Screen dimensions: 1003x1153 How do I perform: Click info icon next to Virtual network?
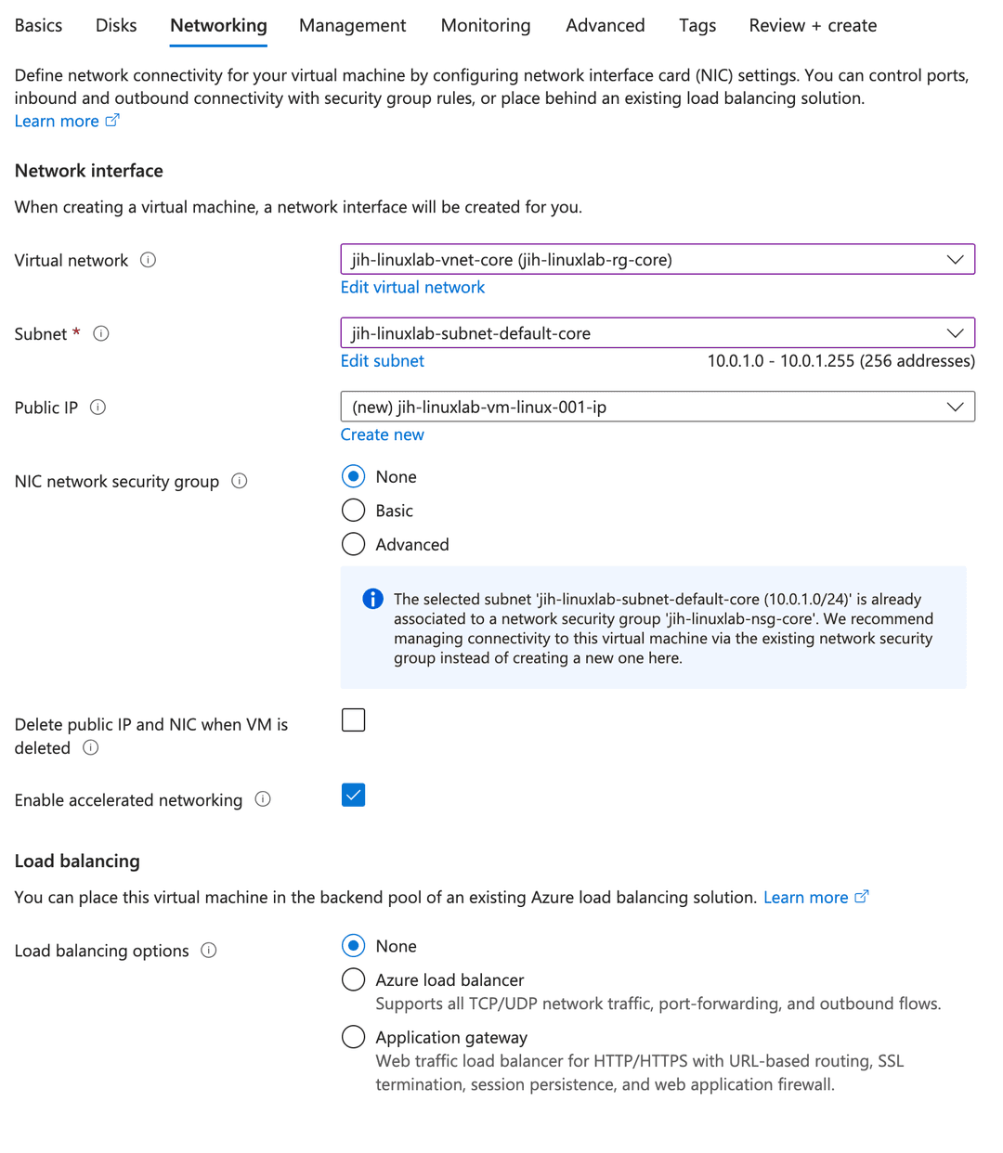(x=148, y=260)
